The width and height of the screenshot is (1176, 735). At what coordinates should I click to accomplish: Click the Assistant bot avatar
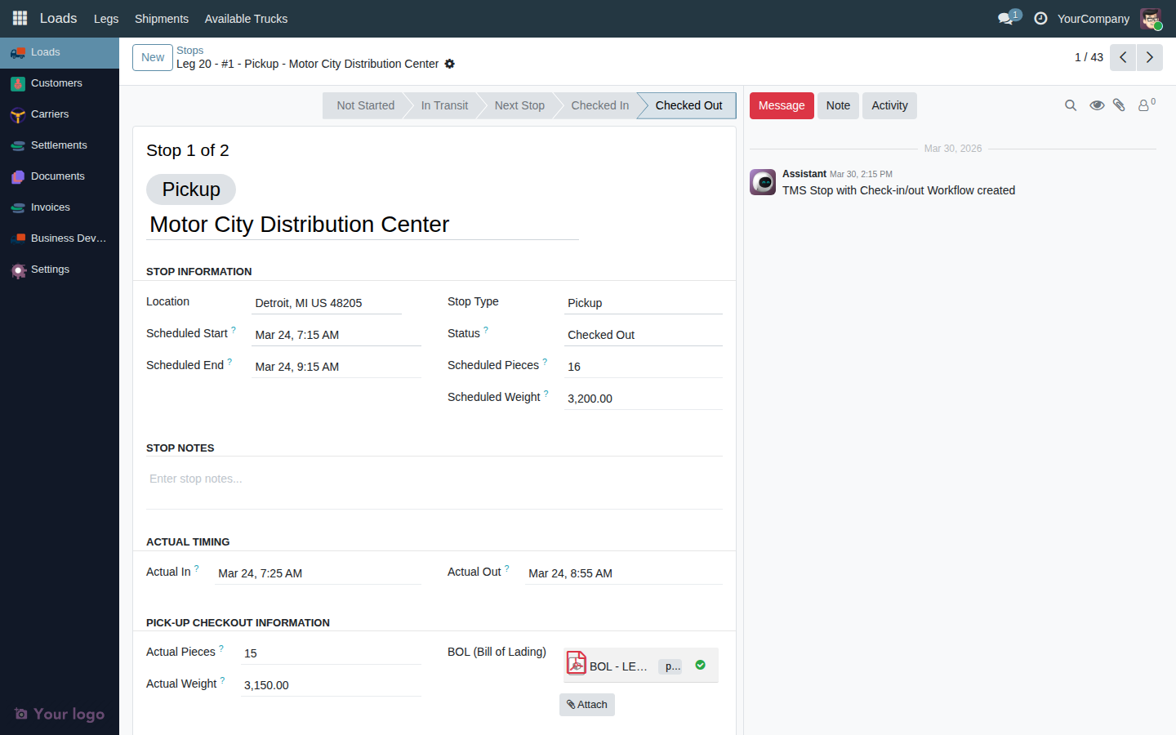coord(763,182)
